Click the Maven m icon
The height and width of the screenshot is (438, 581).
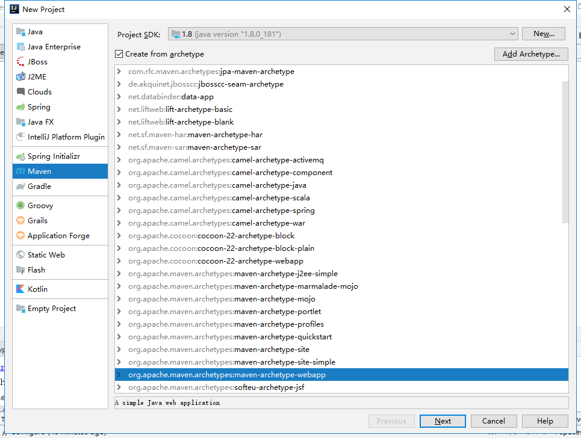pyautogui.click(x=20, y=171)
